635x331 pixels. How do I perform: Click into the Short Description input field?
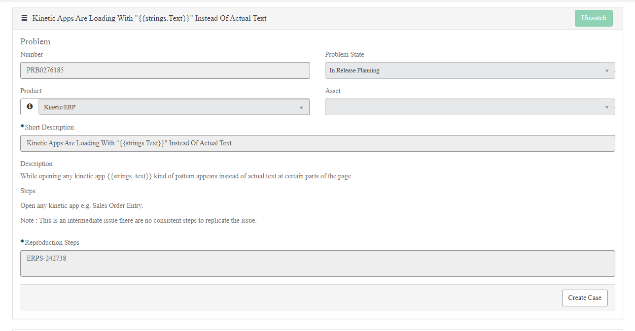[x=317, y=143]
